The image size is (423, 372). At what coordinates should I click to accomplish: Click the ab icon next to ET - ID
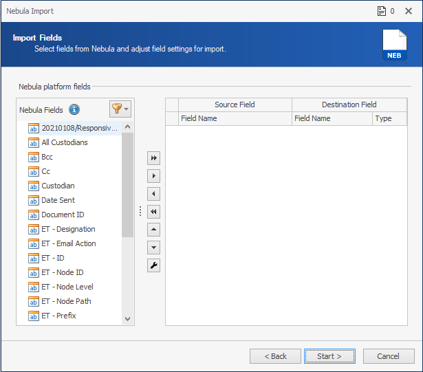click(34, 258)
